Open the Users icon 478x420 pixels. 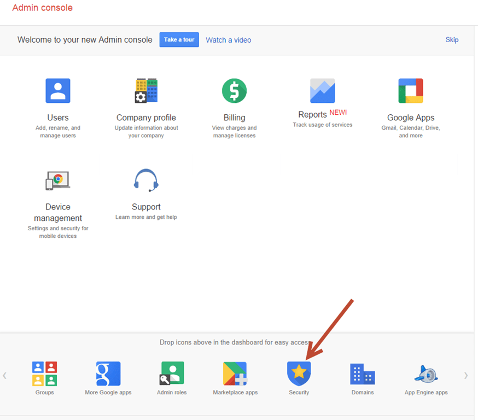(58, 91)
